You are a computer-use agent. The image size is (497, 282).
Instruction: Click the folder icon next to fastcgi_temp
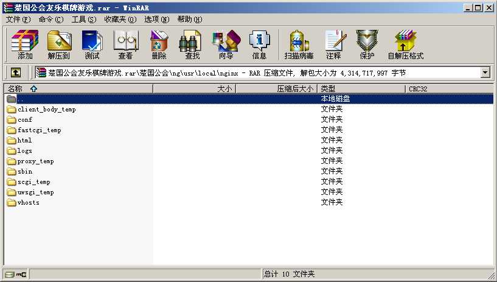[x=12, y=130]
